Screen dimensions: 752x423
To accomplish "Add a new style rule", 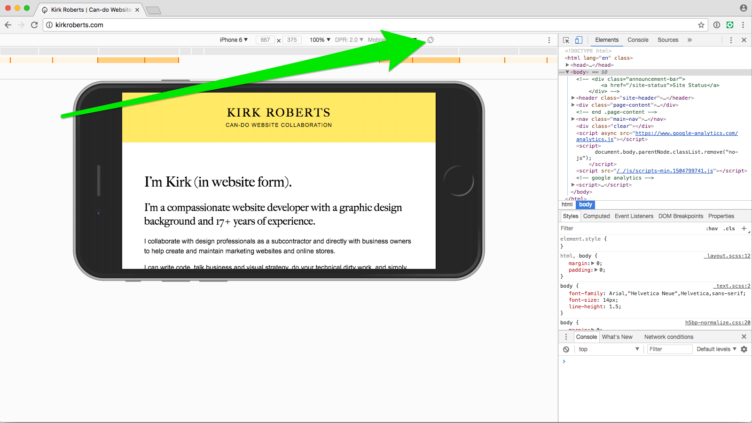I will tap(744, 228).
